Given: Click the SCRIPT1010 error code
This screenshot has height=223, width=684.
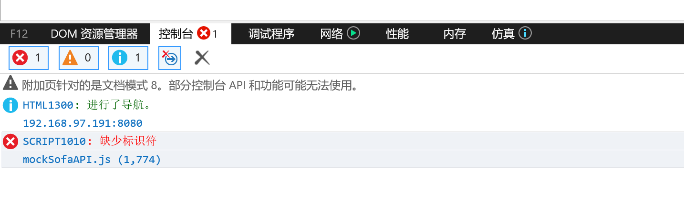Looking at the screenshot, I should (x=54, y=142).
